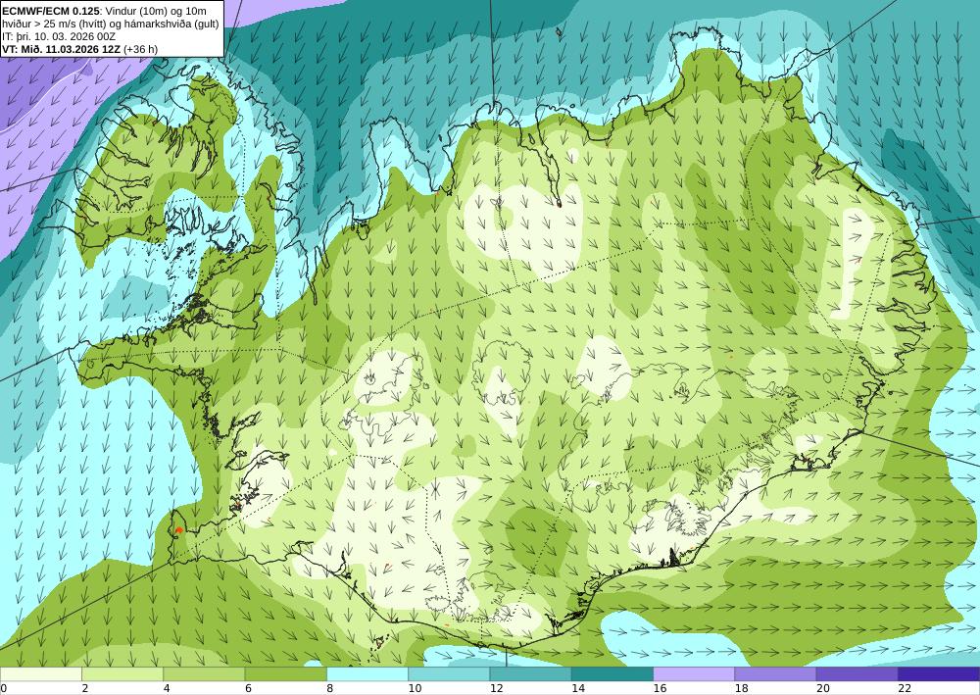Click the legend label '22'
Screen dimensions: 980x695
click(905, 689)
